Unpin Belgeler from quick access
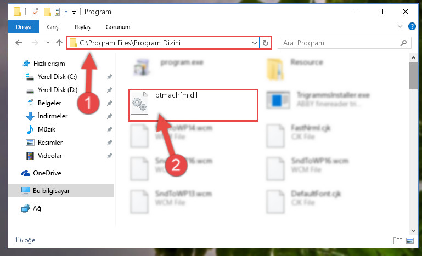Image resolution: width=422 pixels, height=256 pixels. 109,103
